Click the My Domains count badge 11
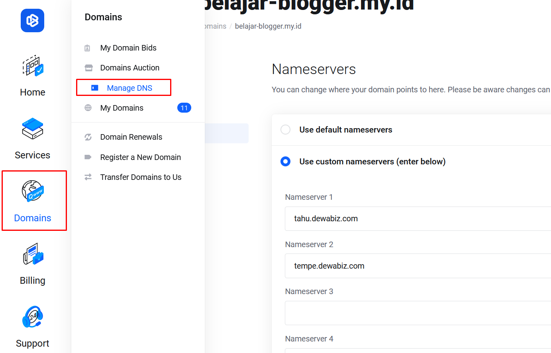This screenshot has height=353, width=551. click(x=184, y=108)
